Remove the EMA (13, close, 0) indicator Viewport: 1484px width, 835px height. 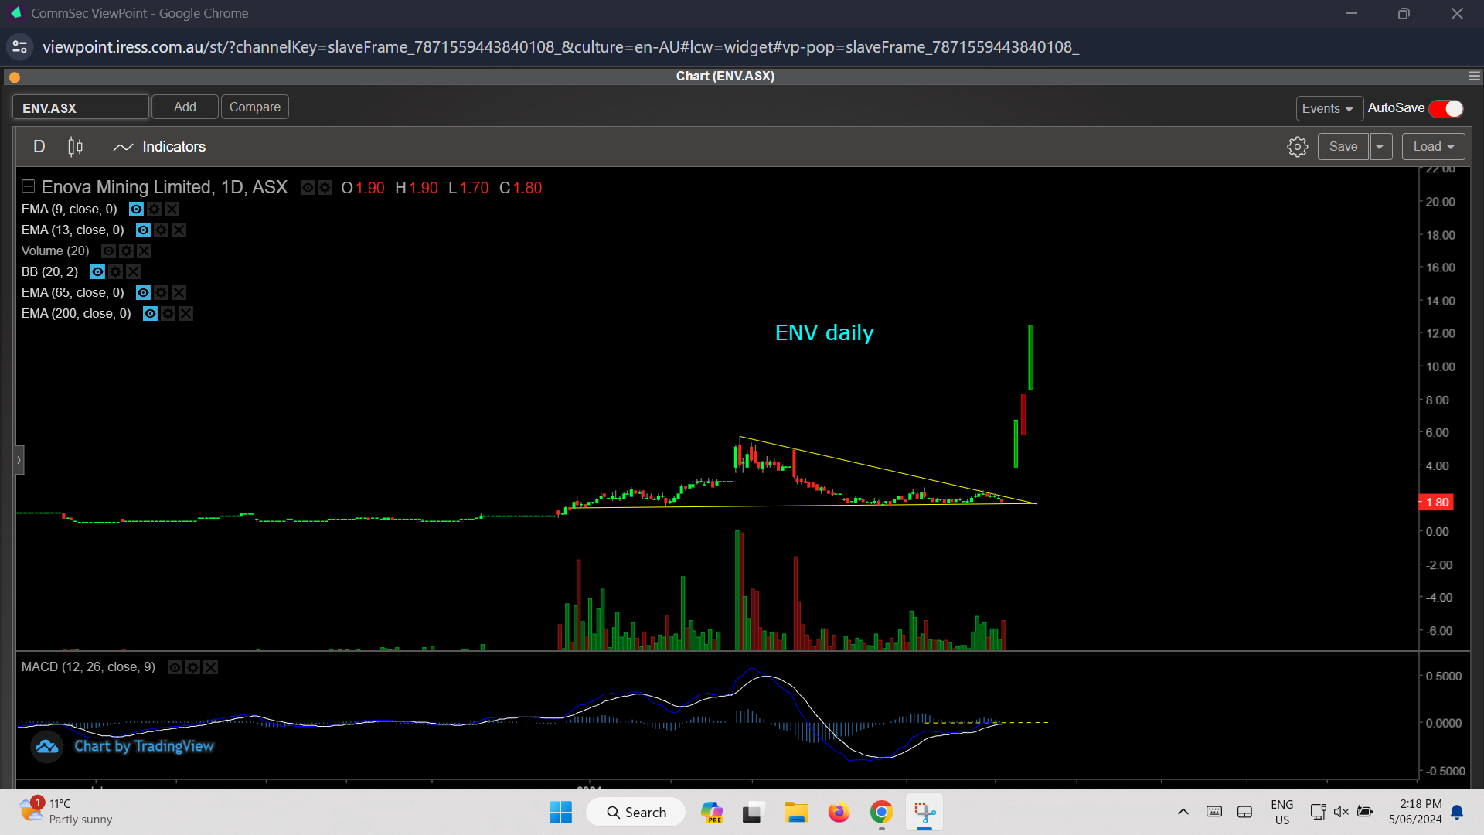click(179, 230)
